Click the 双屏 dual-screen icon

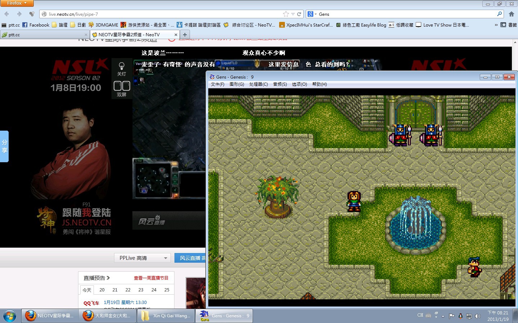click(x=122, y=89)
